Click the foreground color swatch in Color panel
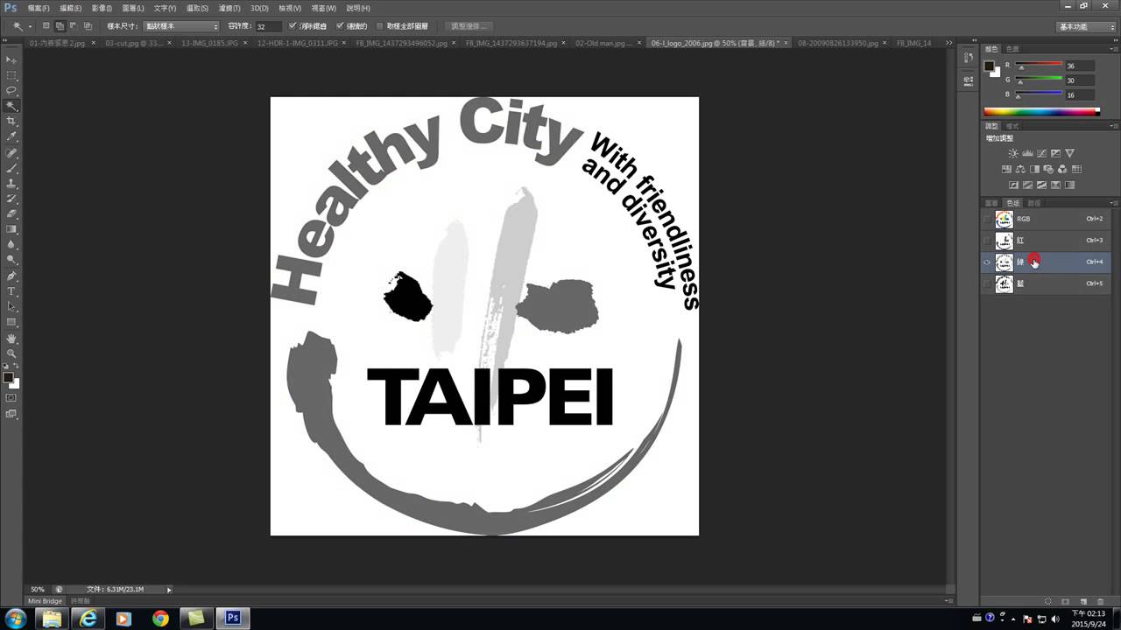 989,66
